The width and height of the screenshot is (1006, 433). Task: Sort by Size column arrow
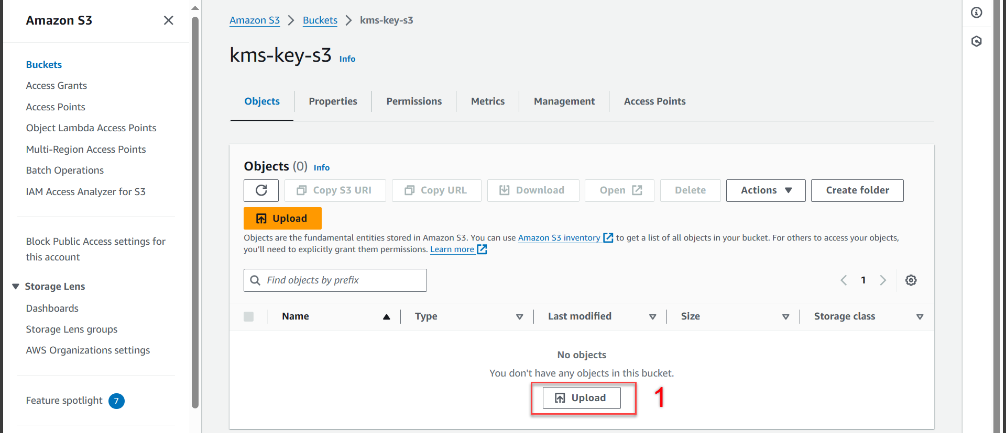[786, 317]
